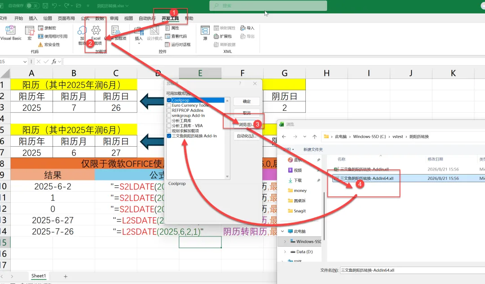
Task: Open the file name dropdown 阴阳历转换.xlsx
Action: pos(113,5)
